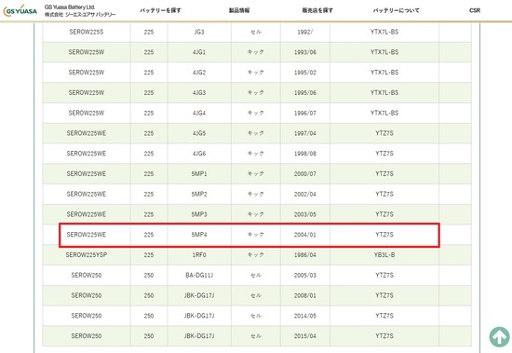This screenshot has width=512, height=353.
Task: Select the 1992/ date cell
Action: coord(305,32)
